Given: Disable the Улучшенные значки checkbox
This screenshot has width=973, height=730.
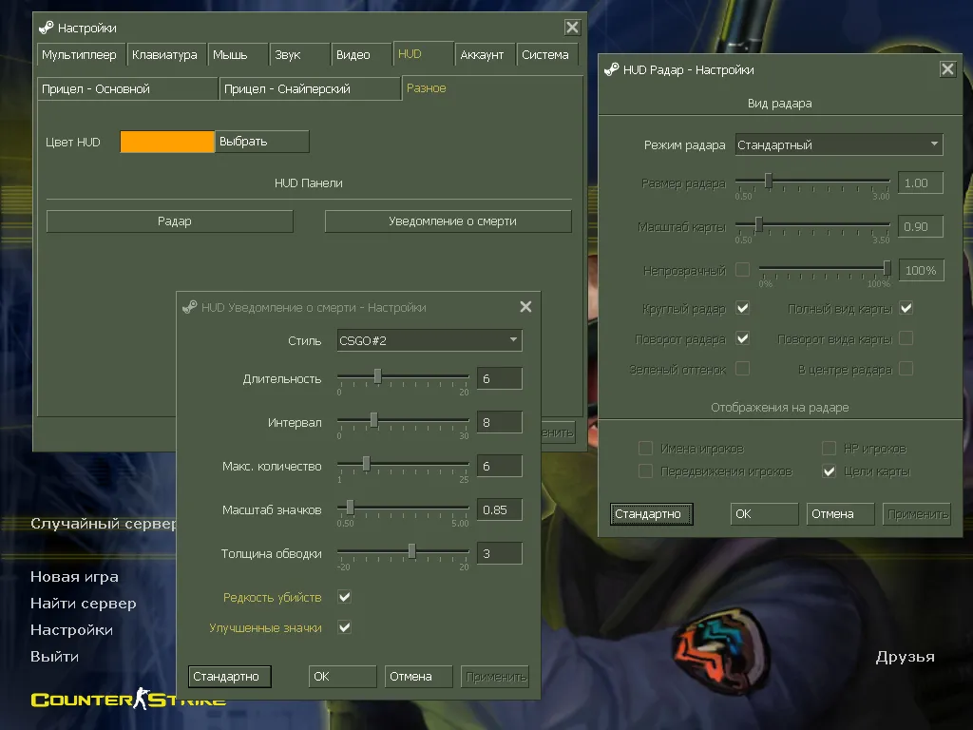Looking at the screenshot, I should coord(345,627).
